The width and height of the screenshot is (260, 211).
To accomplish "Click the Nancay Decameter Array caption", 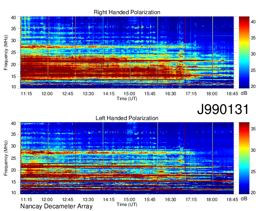I will (56, 206).
